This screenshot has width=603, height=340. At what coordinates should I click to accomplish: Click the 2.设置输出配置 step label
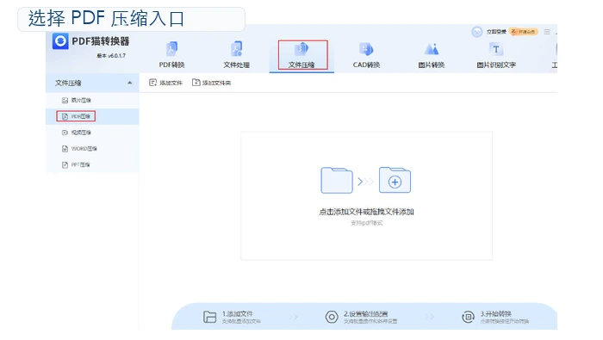[366, 314]
